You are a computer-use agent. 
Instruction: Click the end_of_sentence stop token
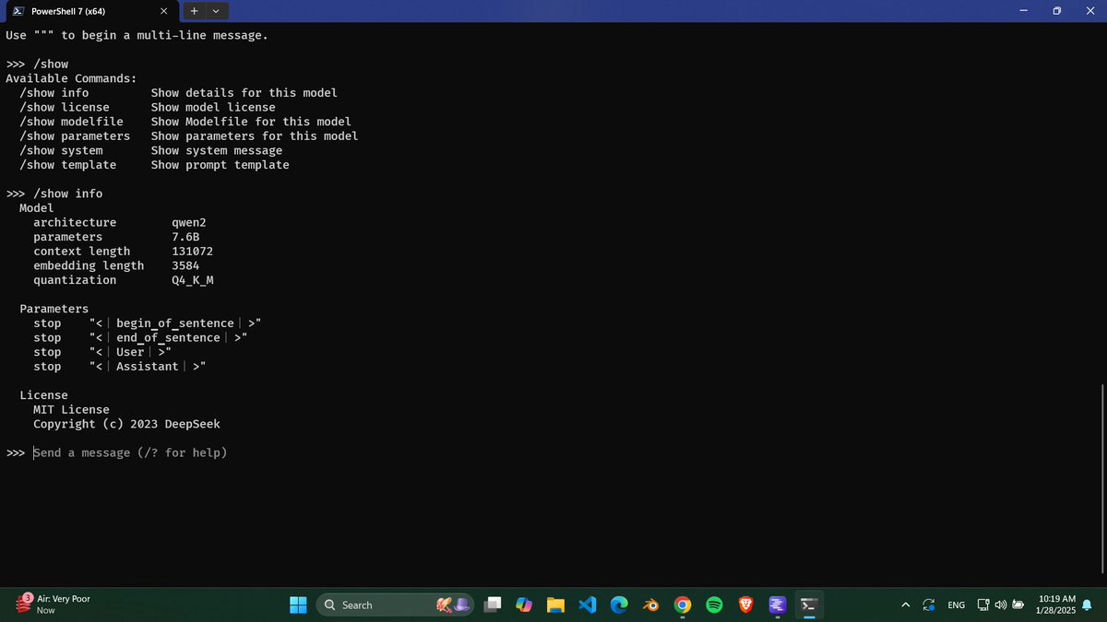coord(169,337)
